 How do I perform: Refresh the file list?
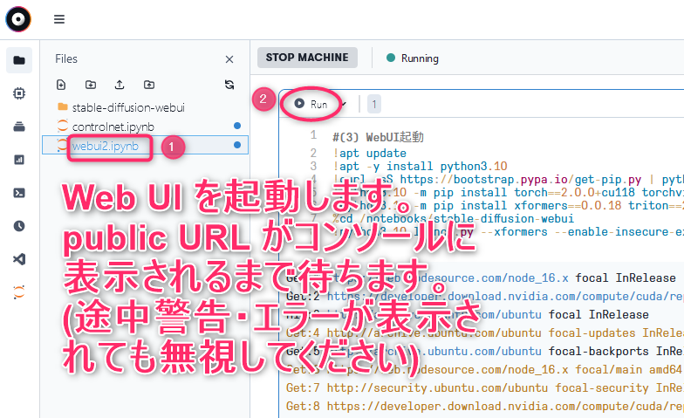[x=229, y=85]
